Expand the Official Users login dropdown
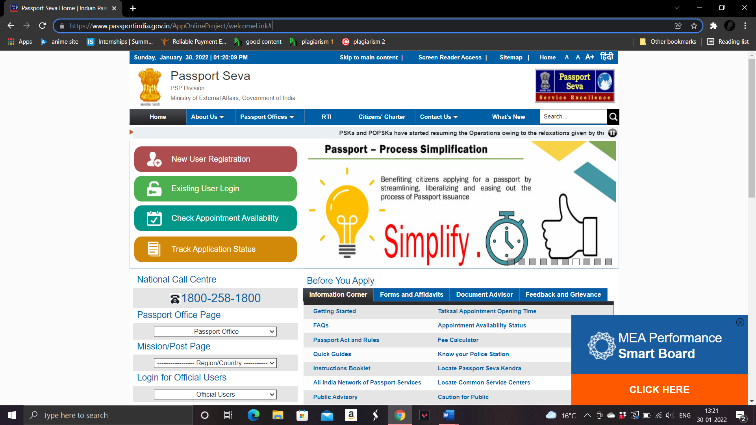Image resolution: width=756 pixels, height=425 pixels. click(215, 394)
